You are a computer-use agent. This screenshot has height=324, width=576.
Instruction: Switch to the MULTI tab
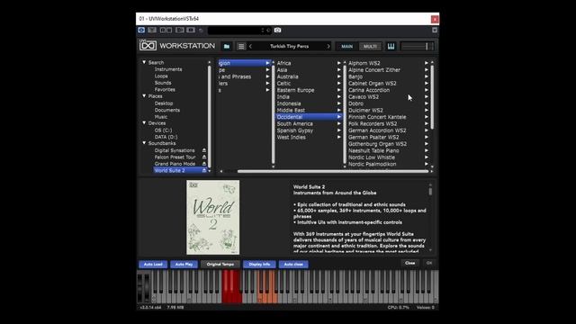click(x=370, y=46)
